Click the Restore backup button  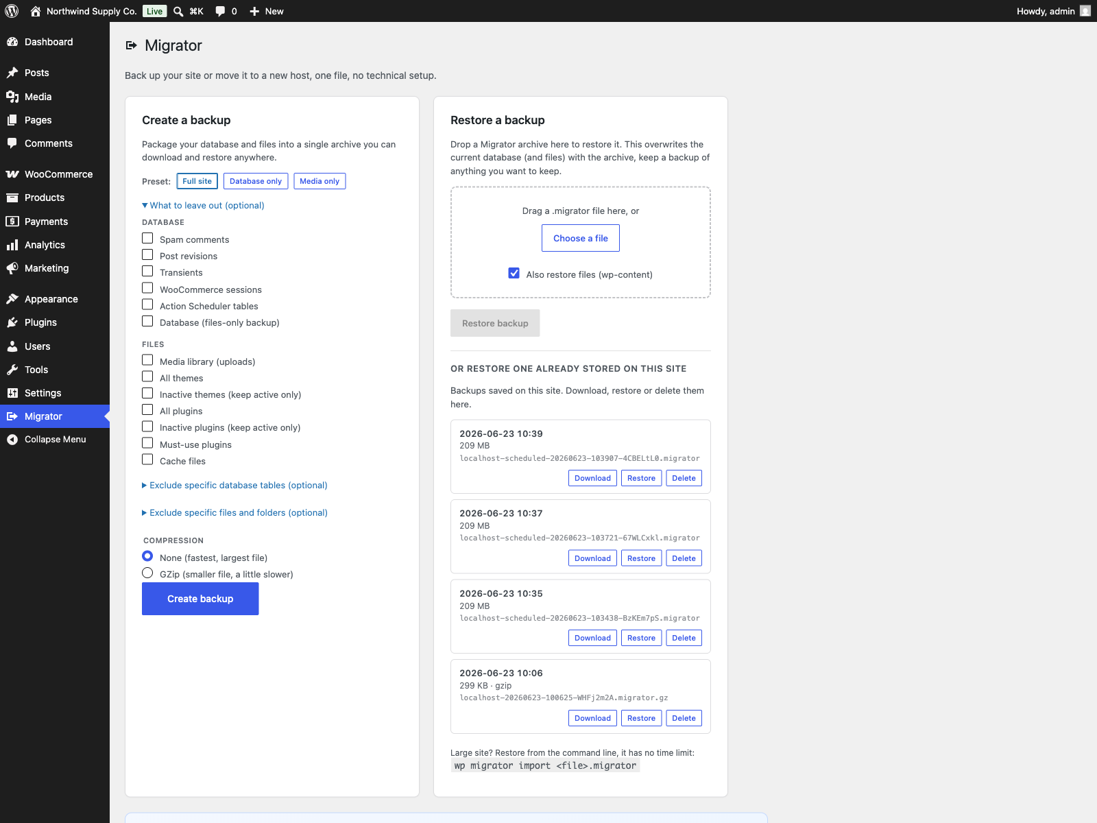(495, 323)
